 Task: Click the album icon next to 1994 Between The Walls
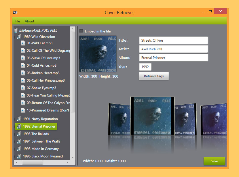19,141
